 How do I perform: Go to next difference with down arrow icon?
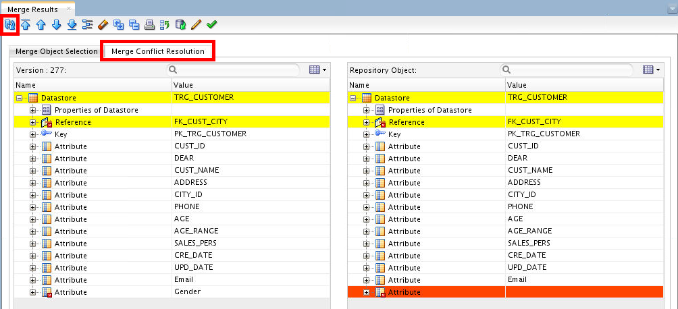point(57,25)
